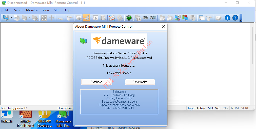Open the Monitor menu
This screenshot has width=256, height=129.
click(x=32, y=10)
